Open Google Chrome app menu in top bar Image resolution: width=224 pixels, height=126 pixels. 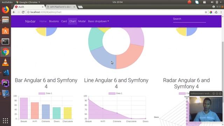click(x=28, y=2)
